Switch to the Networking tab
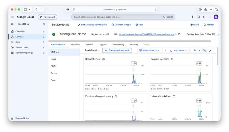The image size is (229, 132). (x=118, y=45)
